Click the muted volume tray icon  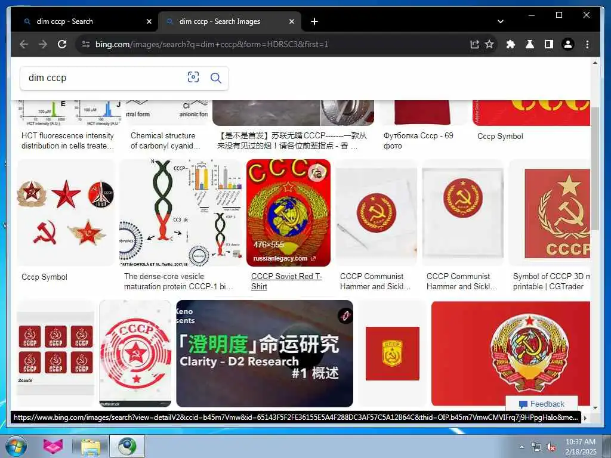[551, 447]
